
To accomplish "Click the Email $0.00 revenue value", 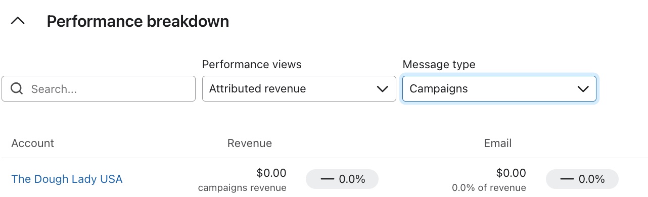I will point(511,173).
